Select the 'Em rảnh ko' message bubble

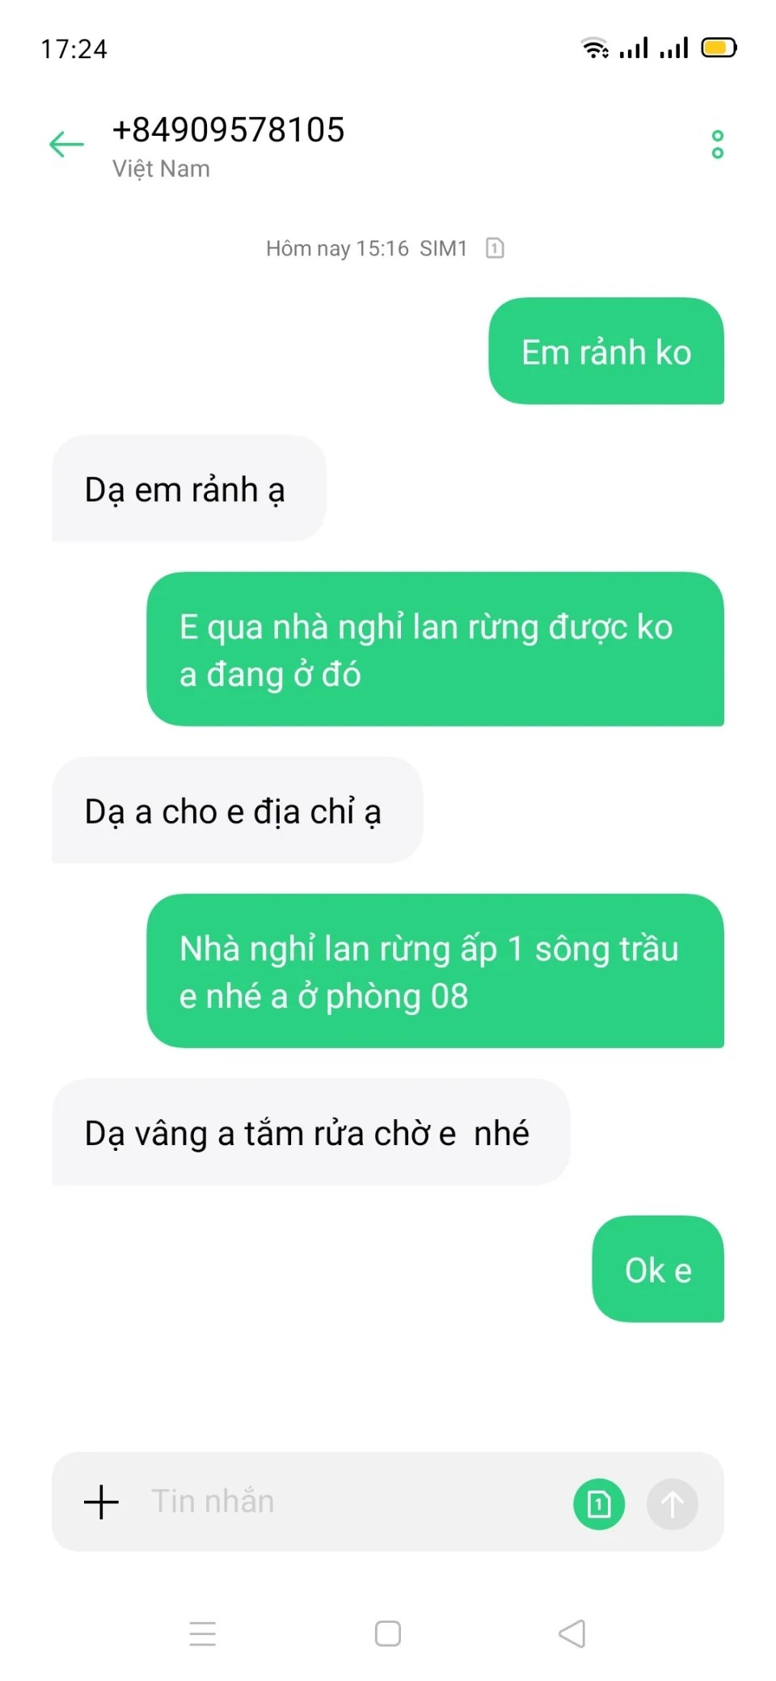[x=606, y=351]
